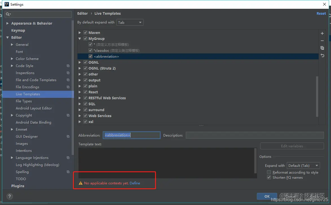Add a new live template with plus icon
This screenshot has width=331, height=205.
[322, 33]
